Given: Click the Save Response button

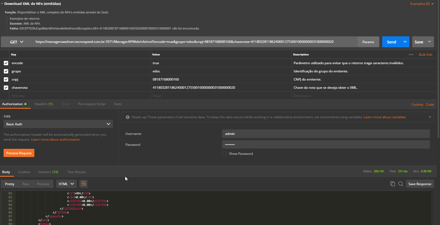Looking at the screenshot, I should pyautogui.click(x=420, y=184).
